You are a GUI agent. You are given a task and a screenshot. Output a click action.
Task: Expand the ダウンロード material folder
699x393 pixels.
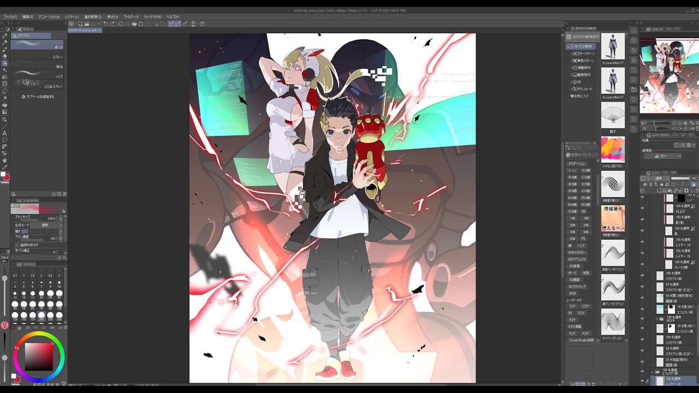pyautogui.click(x=572, y=89)
